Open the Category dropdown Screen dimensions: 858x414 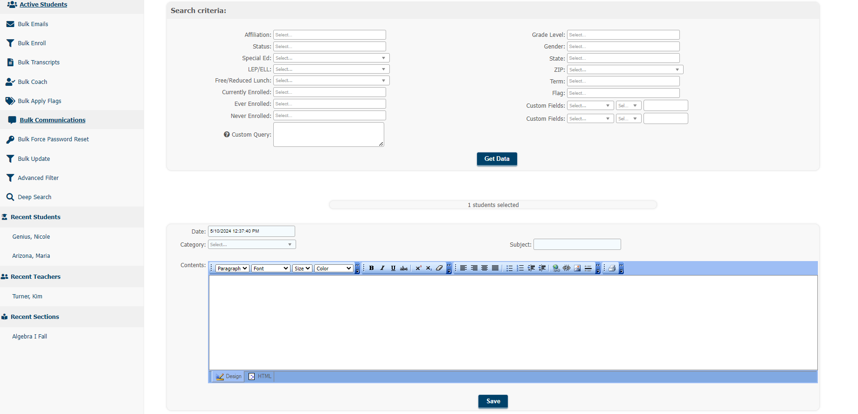[252, 244]
